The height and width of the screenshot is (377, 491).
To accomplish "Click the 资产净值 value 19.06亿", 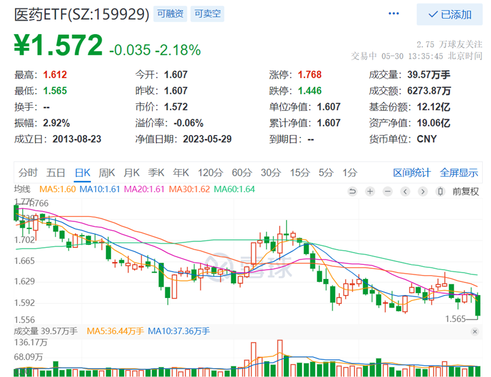I will pyautogui.click(x=433, y=123).
